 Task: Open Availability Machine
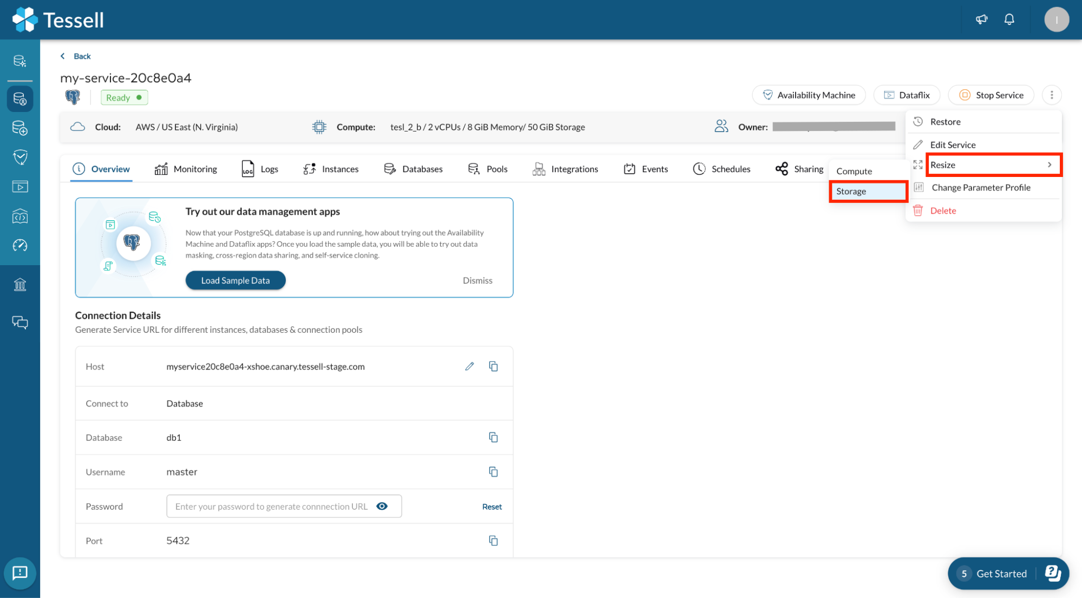809,95
